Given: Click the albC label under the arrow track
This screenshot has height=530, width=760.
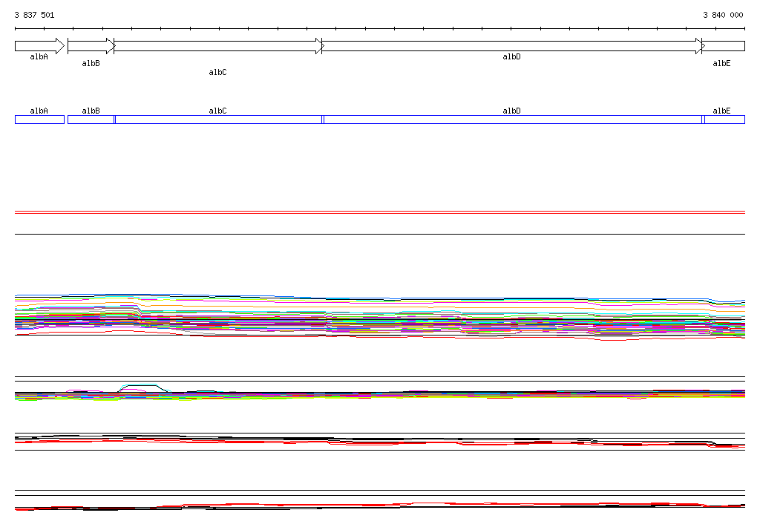Looking at the screenshot, I should pos(217,72).
